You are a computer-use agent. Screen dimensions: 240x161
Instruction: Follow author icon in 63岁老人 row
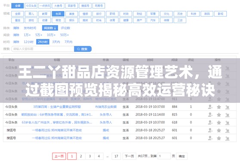[x=210, y=122]
